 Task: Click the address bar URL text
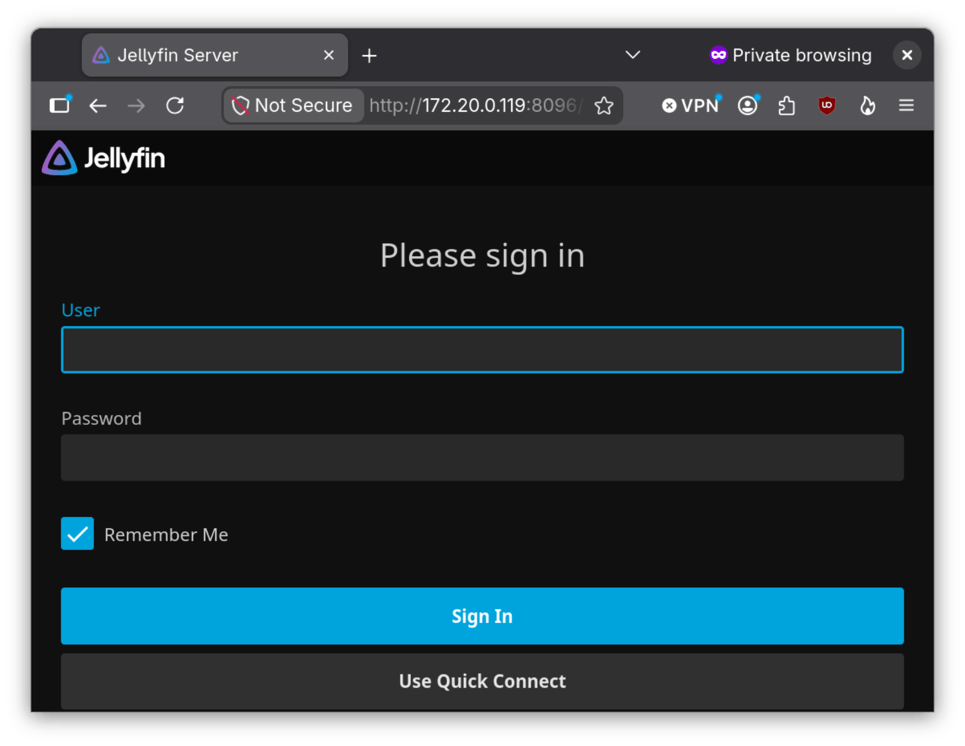pos(475,106)
